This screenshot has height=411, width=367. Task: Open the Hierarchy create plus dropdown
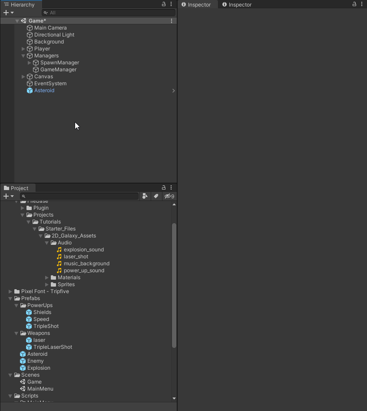pos(8,13)
